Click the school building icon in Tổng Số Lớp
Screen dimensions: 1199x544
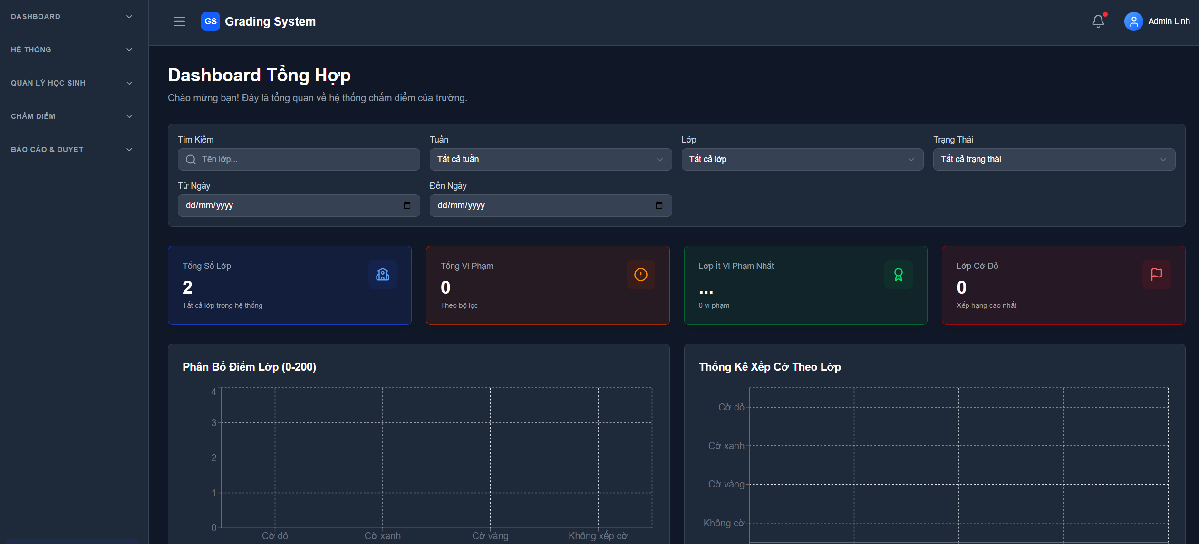[383, 275]
